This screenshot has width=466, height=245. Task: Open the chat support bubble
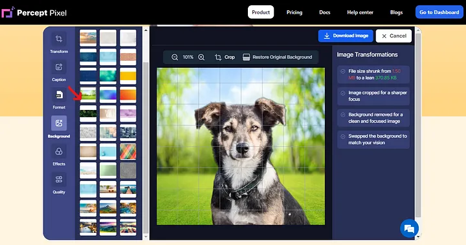409,228
